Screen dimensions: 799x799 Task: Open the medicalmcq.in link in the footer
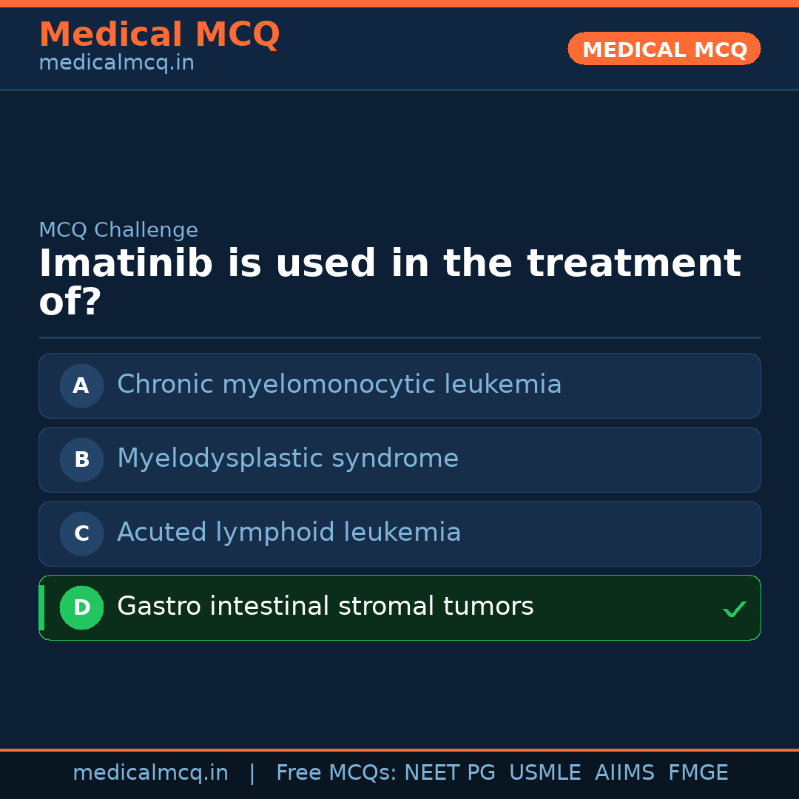[150, 773]
